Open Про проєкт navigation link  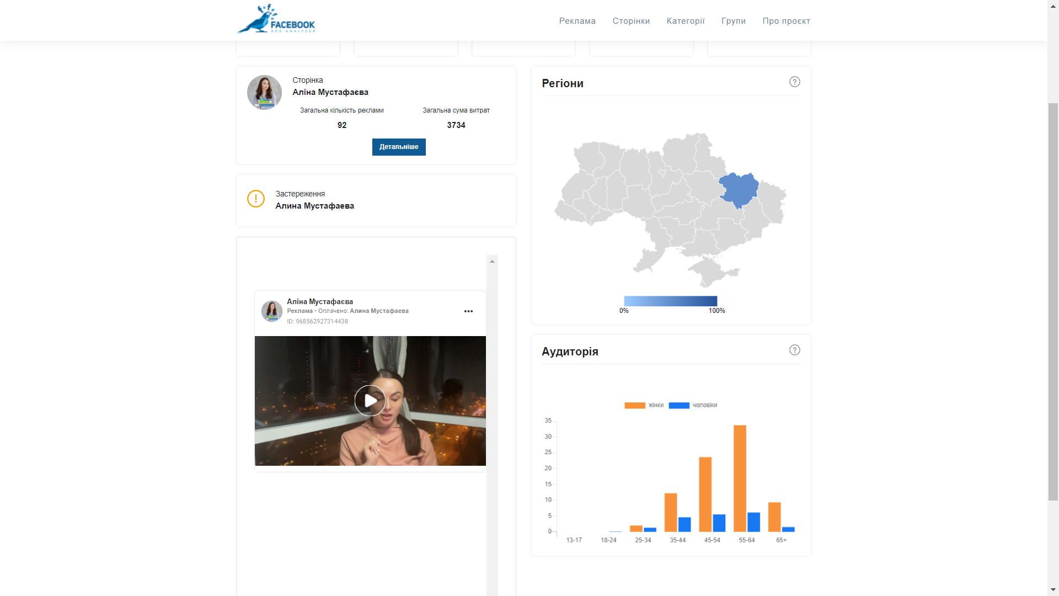[x=786, y=21]
